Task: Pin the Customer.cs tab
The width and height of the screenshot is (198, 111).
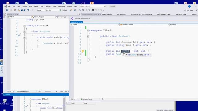Action: (80, 22)
